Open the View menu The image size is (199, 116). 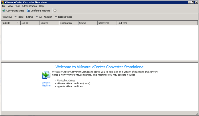click(x=10, y=6)
